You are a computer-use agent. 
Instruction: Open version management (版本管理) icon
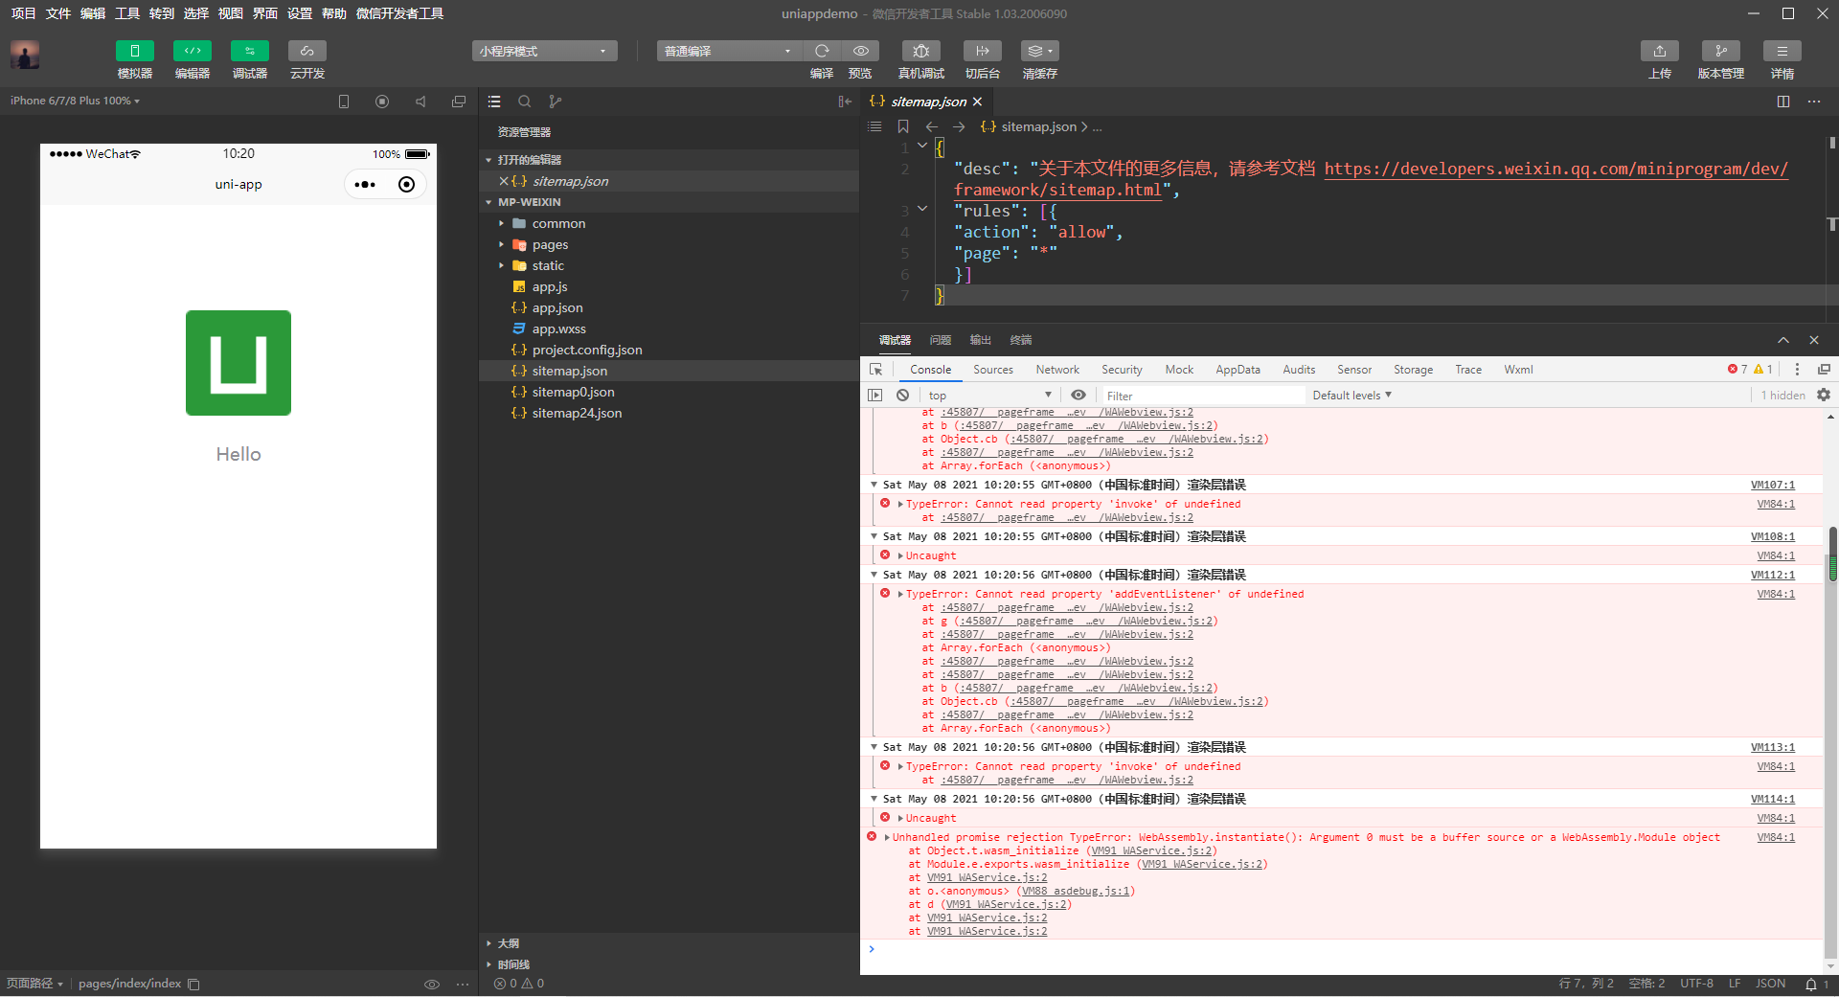[x=1720, y=51]
